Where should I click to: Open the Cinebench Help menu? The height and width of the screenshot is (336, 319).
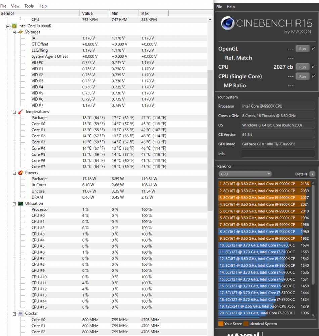tap(231, 7)
